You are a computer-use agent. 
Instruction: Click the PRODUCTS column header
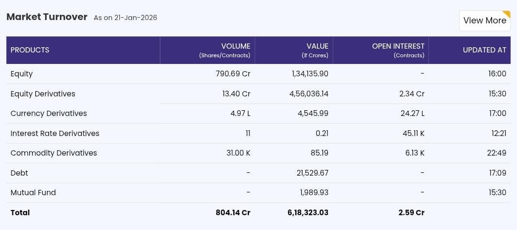click(30, 50)
